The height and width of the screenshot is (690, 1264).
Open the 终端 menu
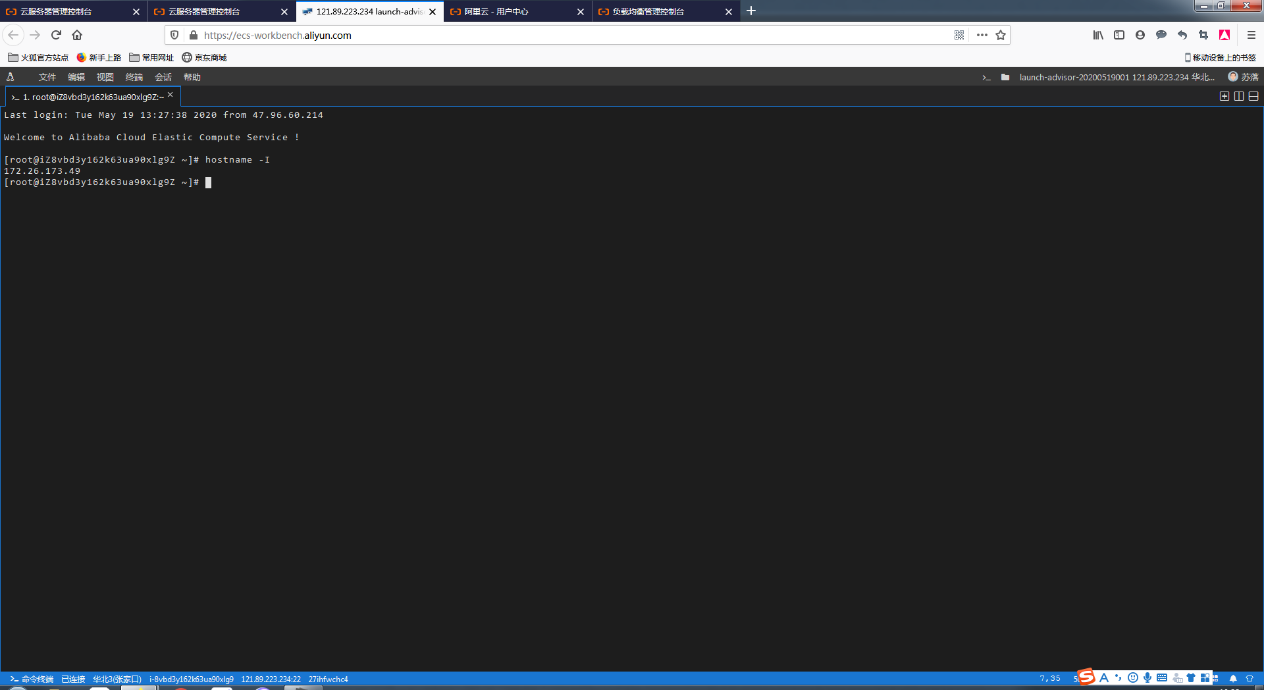134,77
